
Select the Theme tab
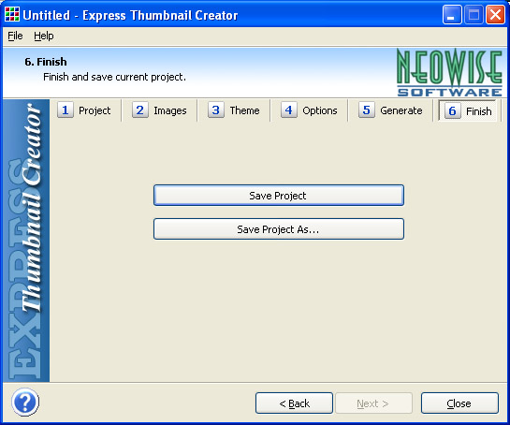coord(234,110)
